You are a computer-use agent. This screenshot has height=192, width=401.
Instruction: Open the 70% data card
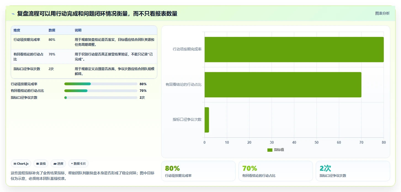pos(275,171)
